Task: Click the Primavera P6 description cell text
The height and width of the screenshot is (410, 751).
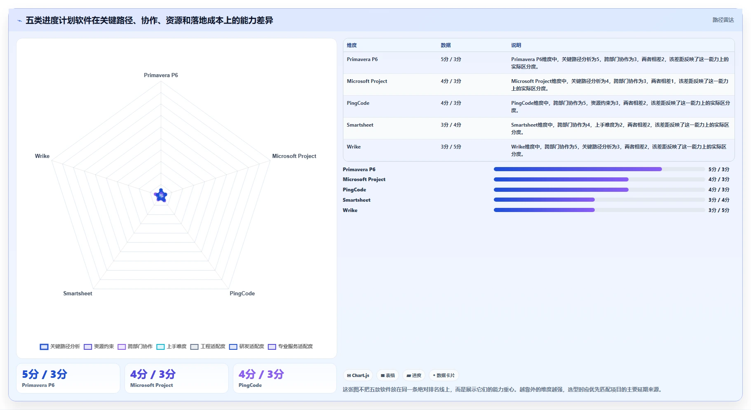Action: [x=620, y=63]
